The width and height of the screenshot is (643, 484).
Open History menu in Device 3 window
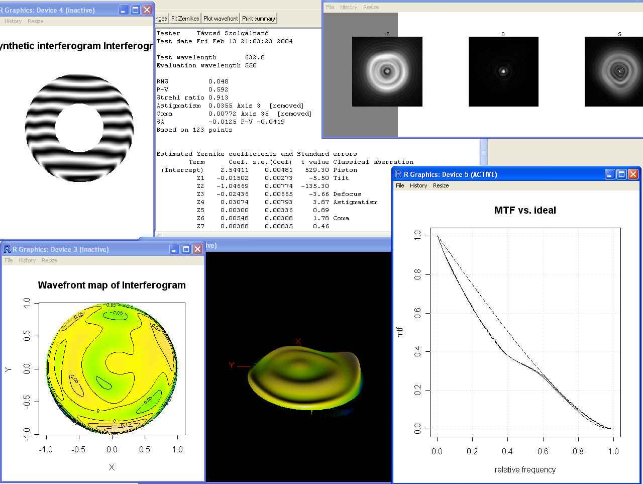tap(27, 260)
